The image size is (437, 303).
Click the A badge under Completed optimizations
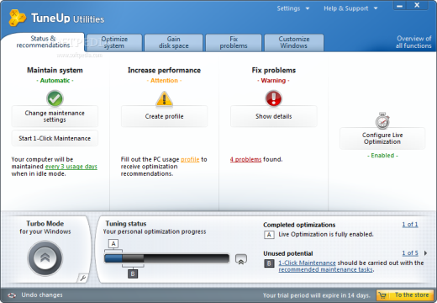coord(269,235)
